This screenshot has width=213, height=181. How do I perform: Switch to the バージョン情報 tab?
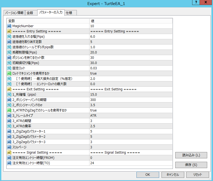15,13
